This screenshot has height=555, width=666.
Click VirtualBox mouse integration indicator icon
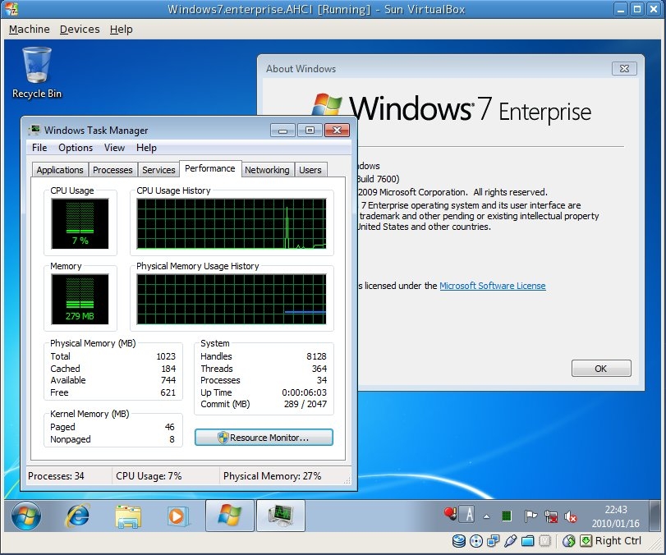[x=568, y=541]
